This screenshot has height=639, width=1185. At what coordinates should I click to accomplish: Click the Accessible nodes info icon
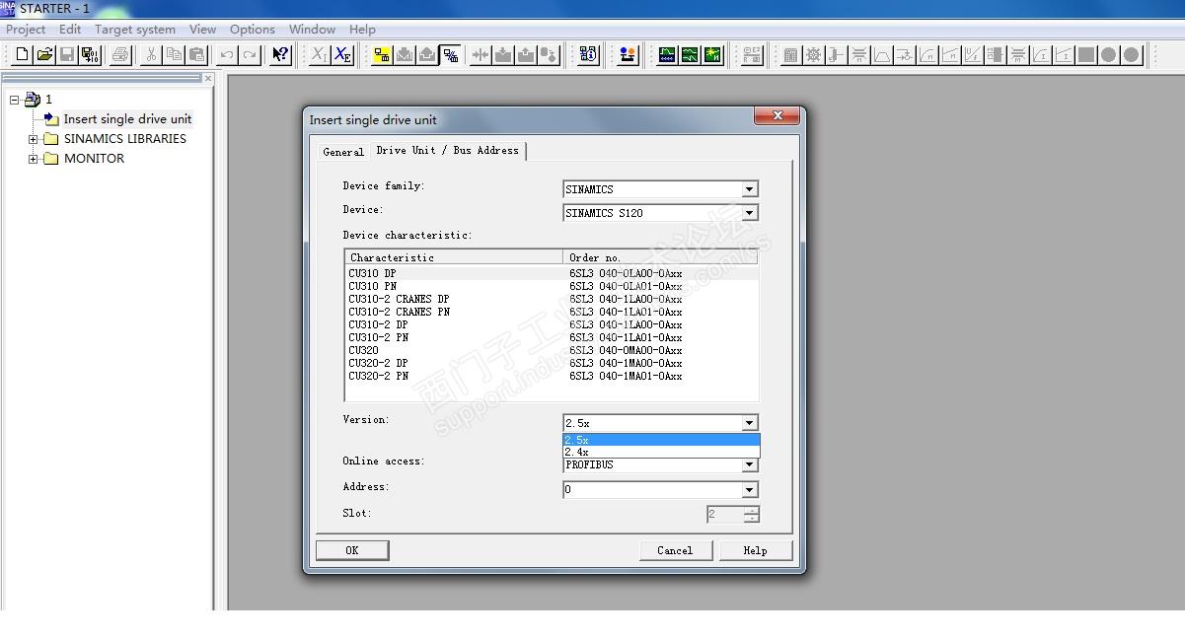(588, 54)
